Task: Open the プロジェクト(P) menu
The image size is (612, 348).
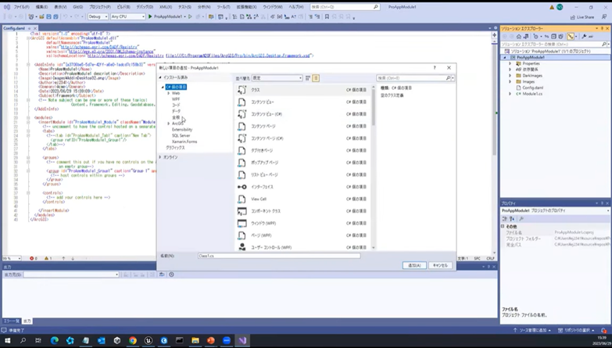Action: [x=100, y=7]
